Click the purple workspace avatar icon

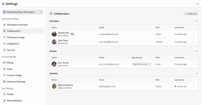(5, 12)
